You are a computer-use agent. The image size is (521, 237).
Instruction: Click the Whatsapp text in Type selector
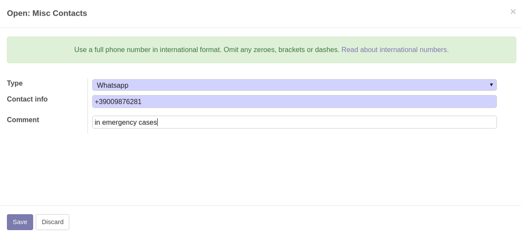point(112,86)
